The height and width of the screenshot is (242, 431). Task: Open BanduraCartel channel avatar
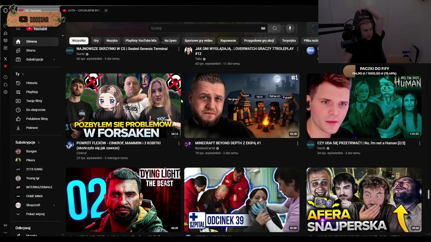pyautogui.click(x=188, y=145)
